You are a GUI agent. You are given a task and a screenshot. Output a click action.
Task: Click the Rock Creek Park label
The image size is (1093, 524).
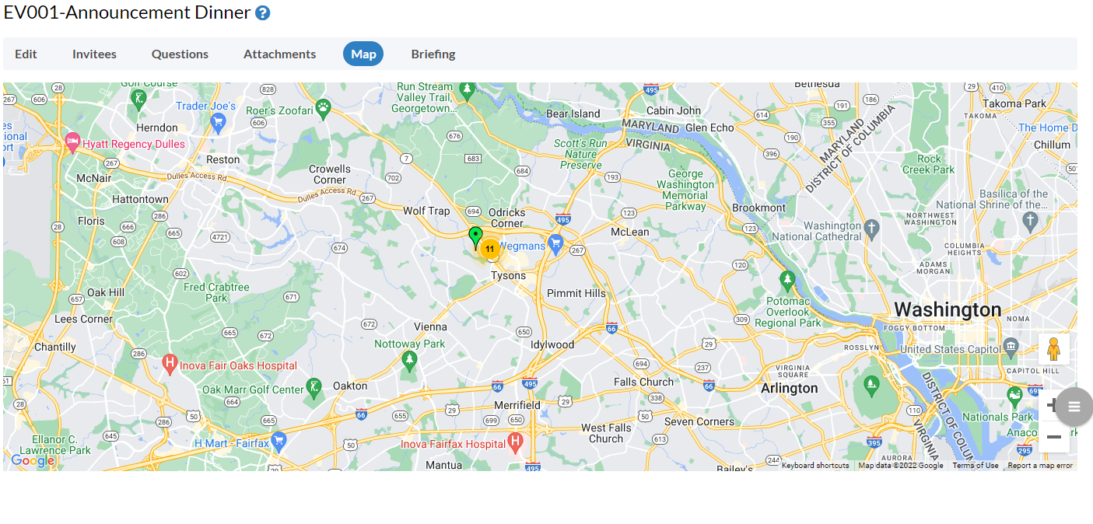pos(929,164)
